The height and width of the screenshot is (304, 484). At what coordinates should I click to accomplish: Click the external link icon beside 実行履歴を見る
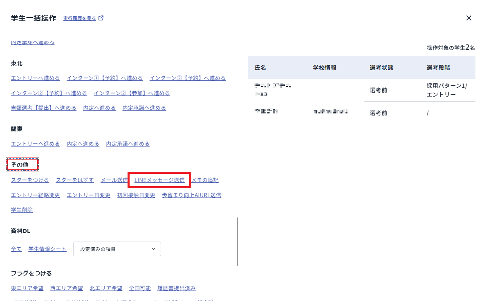[101, 18]
